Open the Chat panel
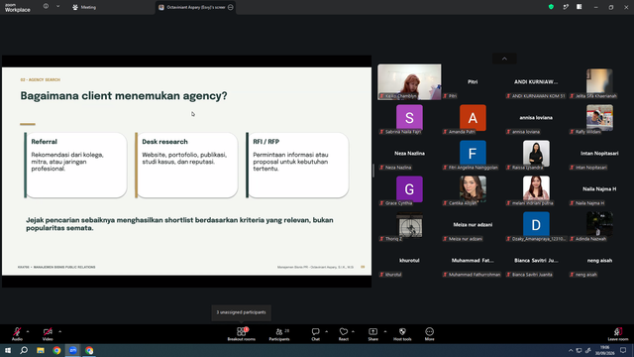 pos(315,334)
